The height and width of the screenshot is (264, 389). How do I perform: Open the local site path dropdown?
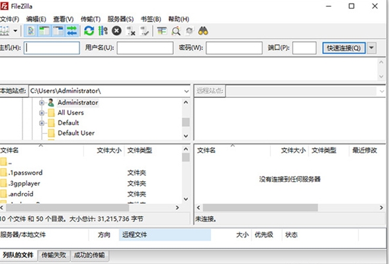[x=187, y=91]
